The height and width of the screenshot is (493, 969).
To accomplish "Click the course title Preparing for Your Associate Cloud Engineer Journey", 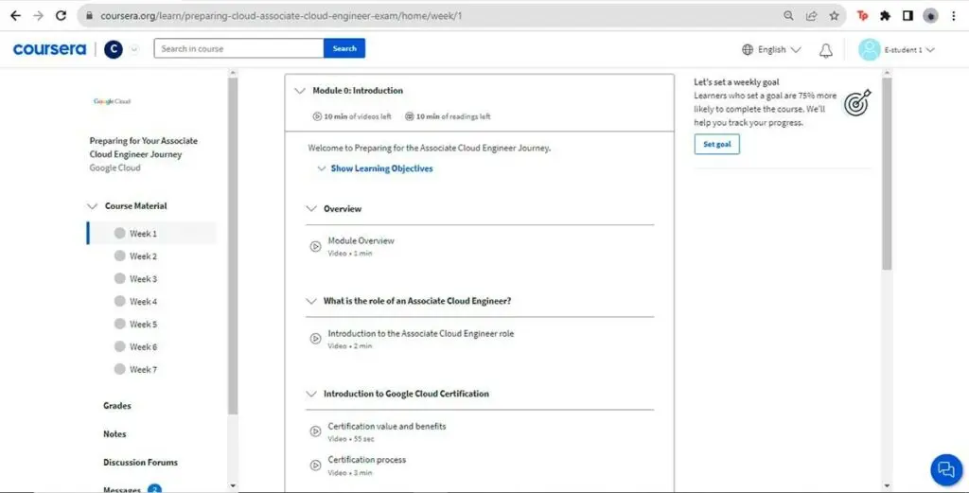I will (144, 148).
